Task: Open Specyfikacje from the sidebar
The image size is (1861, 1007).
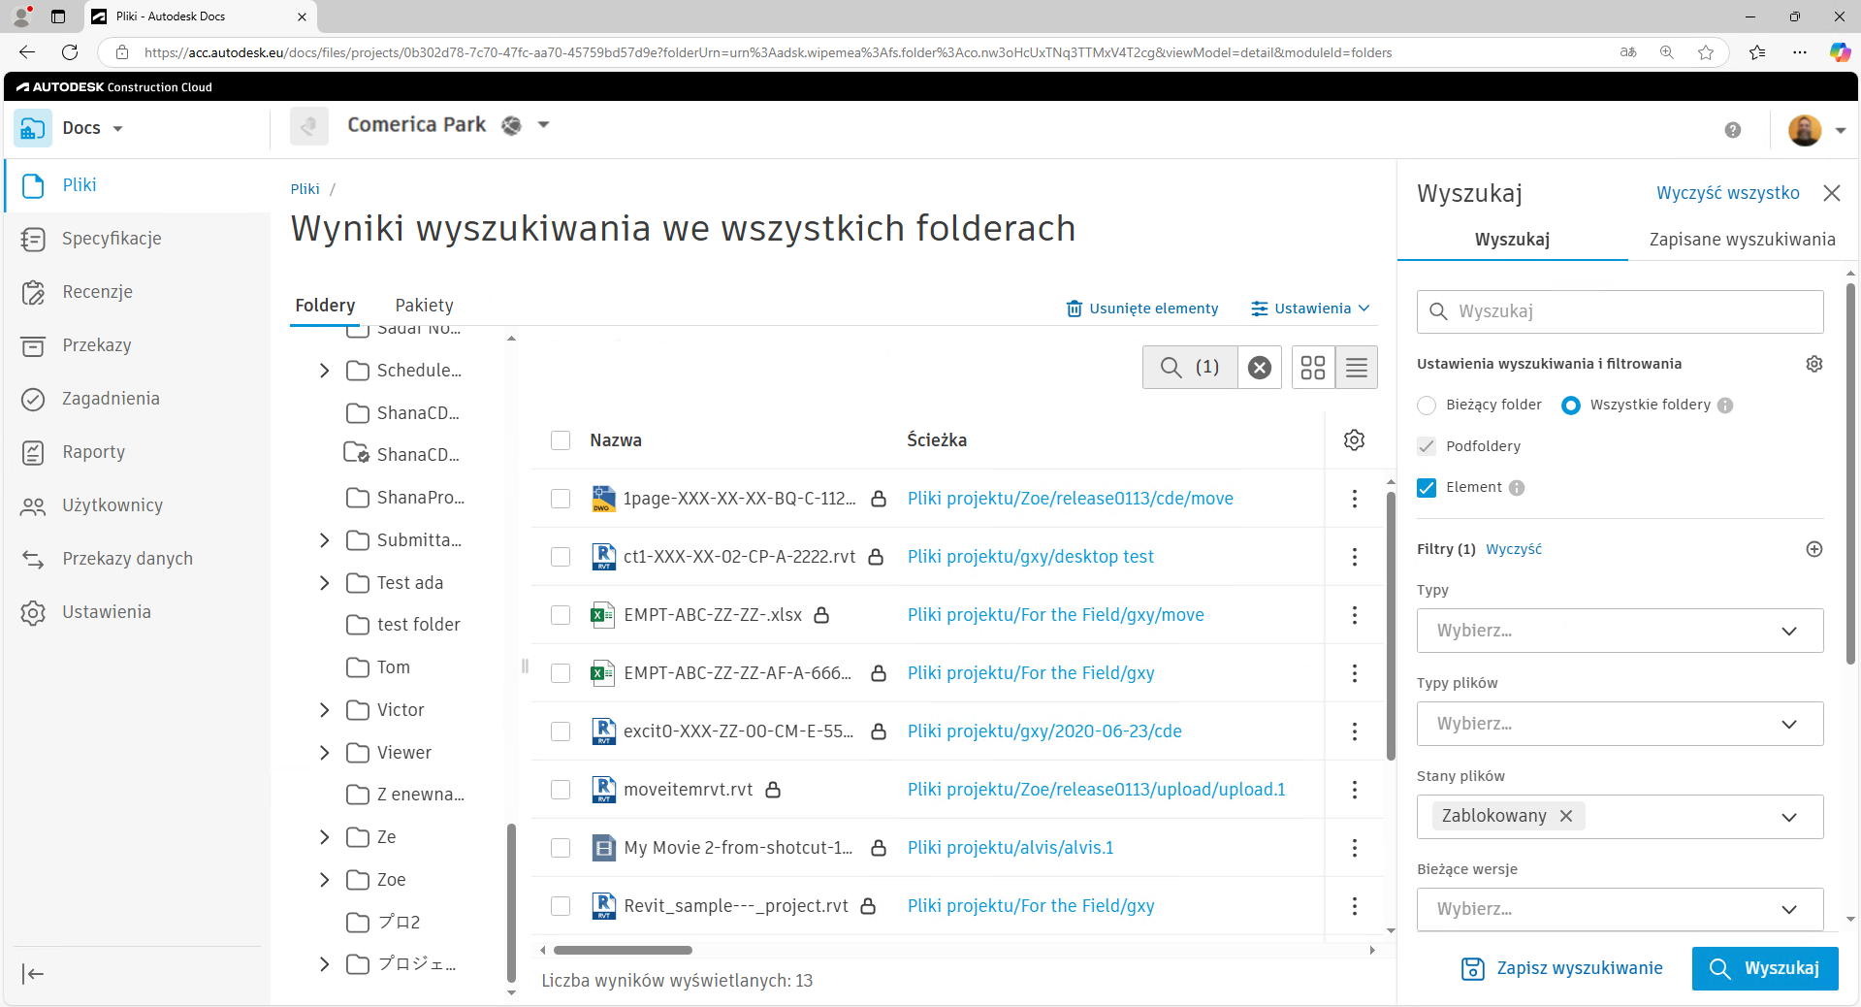Action: [x=110, y=238]
